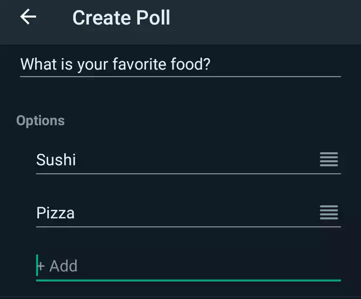Viewport: 361px width, 299px height.
Task: Go back using the arrow icon
Action: (28, 17)
